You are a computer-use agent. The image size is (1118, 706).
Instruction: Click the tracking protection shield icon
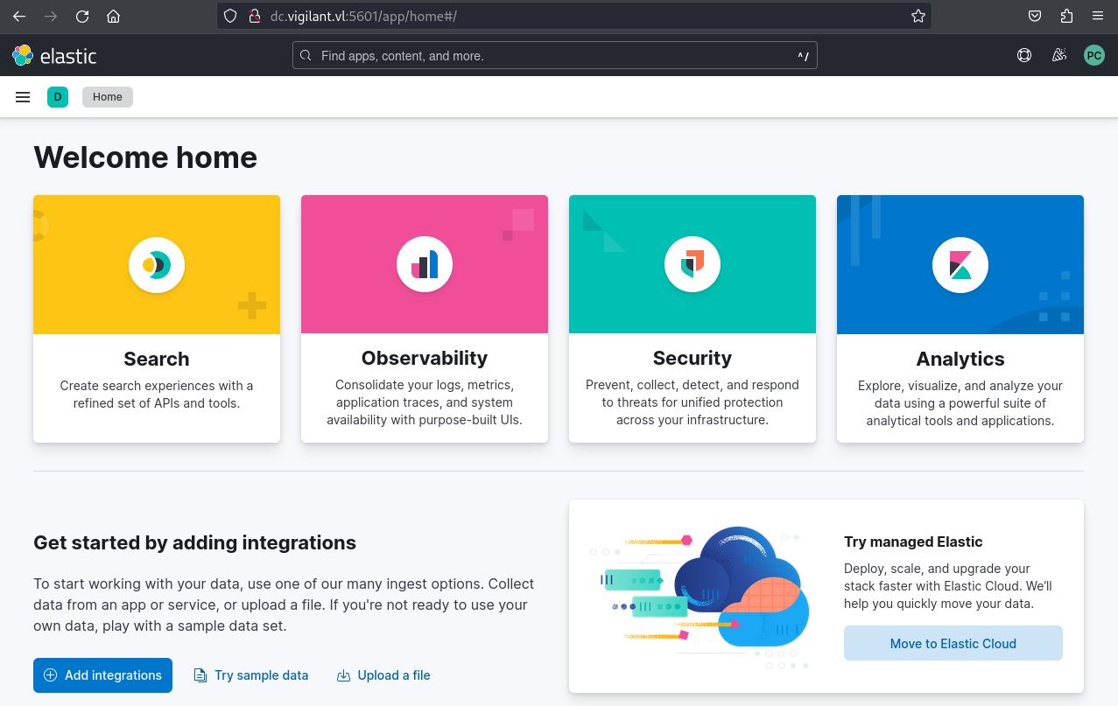coord(231,16)
